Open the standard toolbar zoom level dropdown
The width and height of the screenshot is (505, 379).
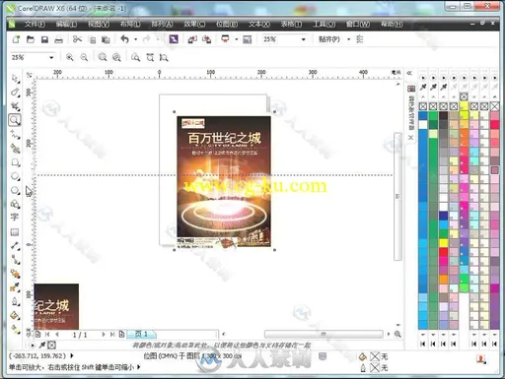pos(303,39)
